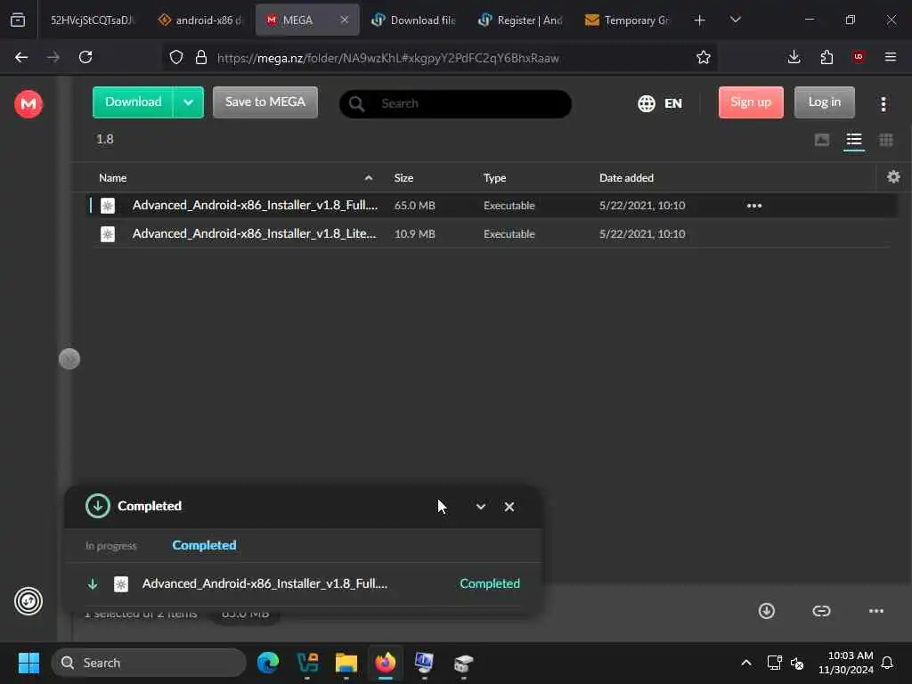The width and height of the screenshot is (912, 684).
Task: Click the bottom bar get link icon
Action: pos(821,611)
